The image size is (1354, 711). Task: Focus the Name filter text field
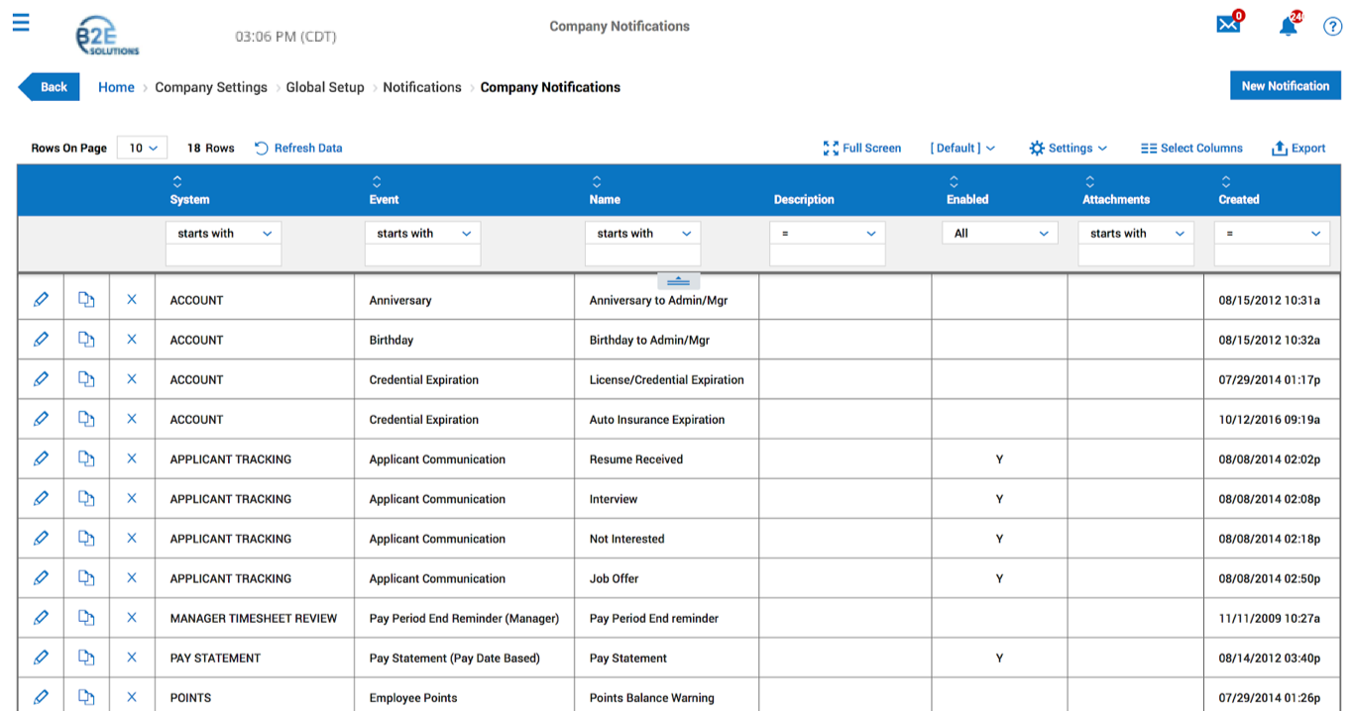point(642,255)
